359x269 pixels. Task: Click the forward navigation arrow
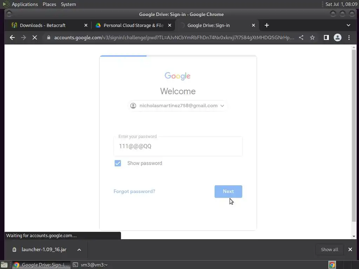23,37
